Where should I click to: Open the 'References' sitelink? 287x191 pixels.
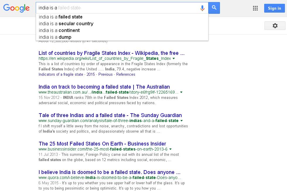coord(126,75)
